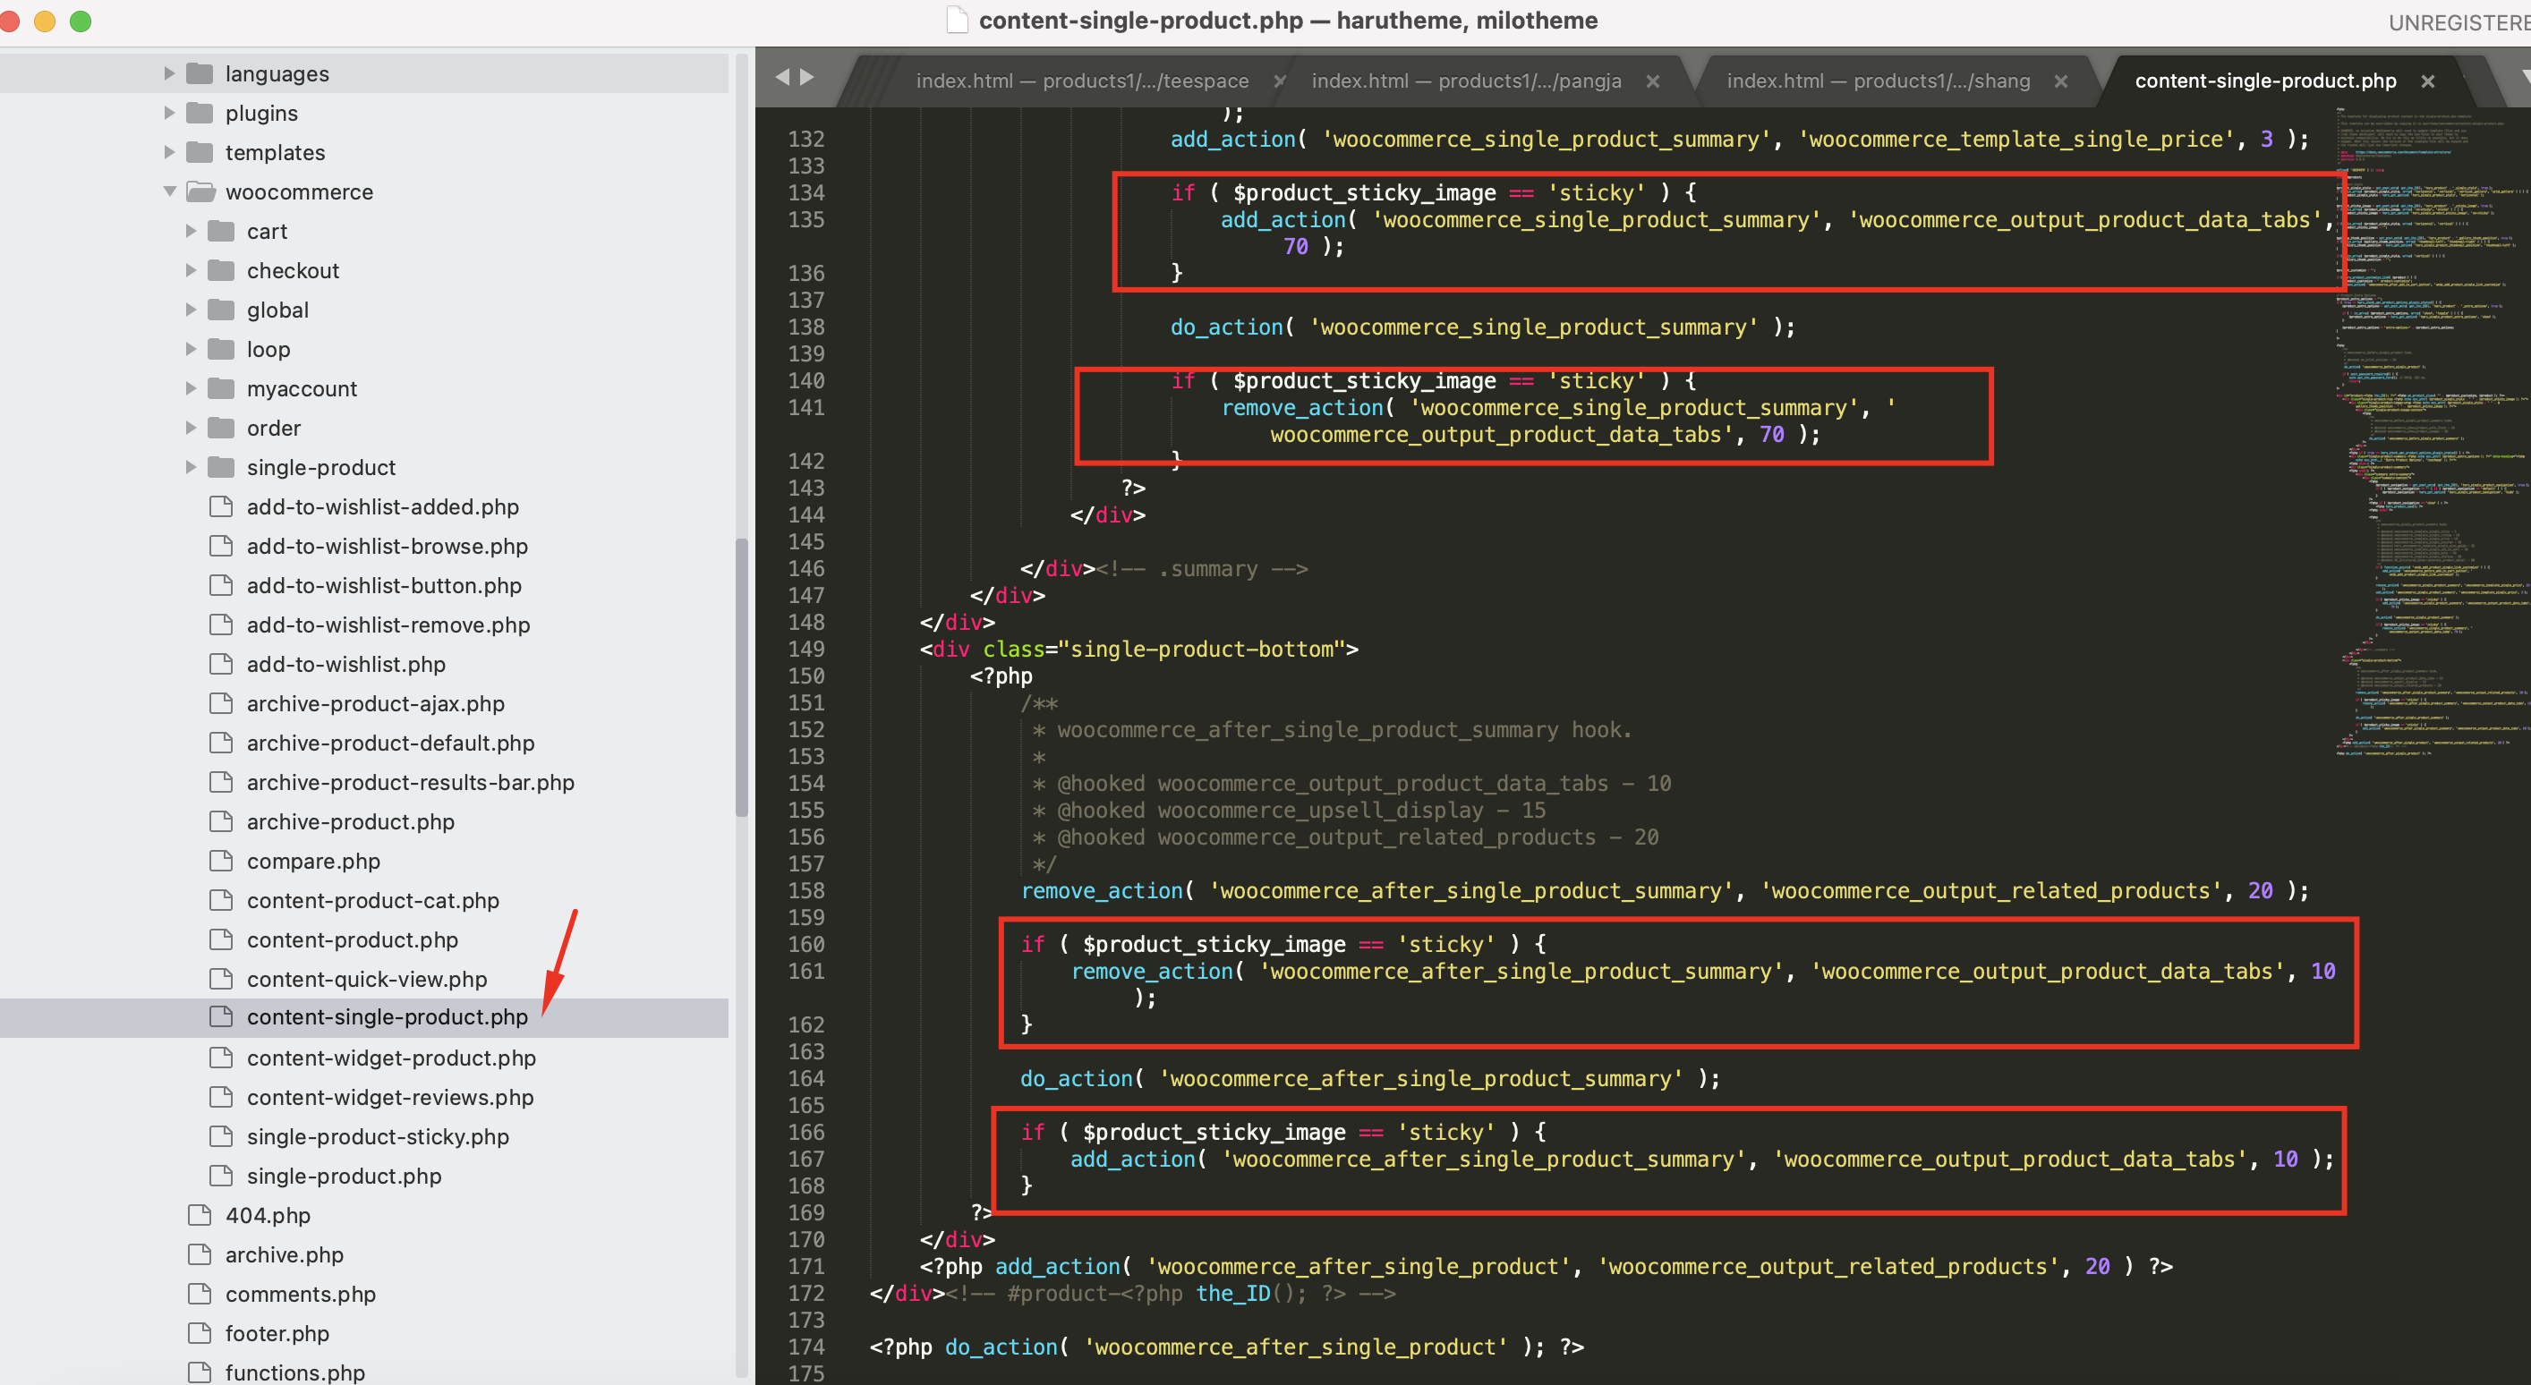The height and width of the screenshot is (1385, 2531).
Task: Click file icon of compare.php
Action: click(x=222, y=861)
